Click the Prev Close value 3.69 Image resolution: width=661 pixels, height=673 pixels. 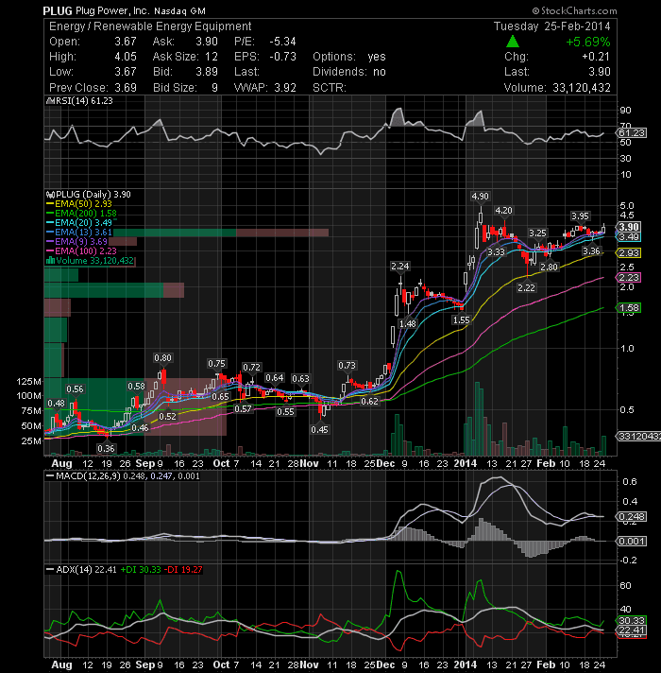tap(126, 88)
